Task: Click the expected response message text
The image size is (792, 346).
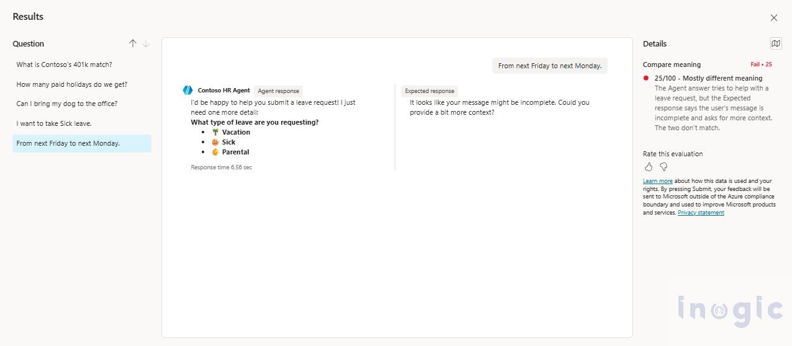Action: click(x=500, y=107)
